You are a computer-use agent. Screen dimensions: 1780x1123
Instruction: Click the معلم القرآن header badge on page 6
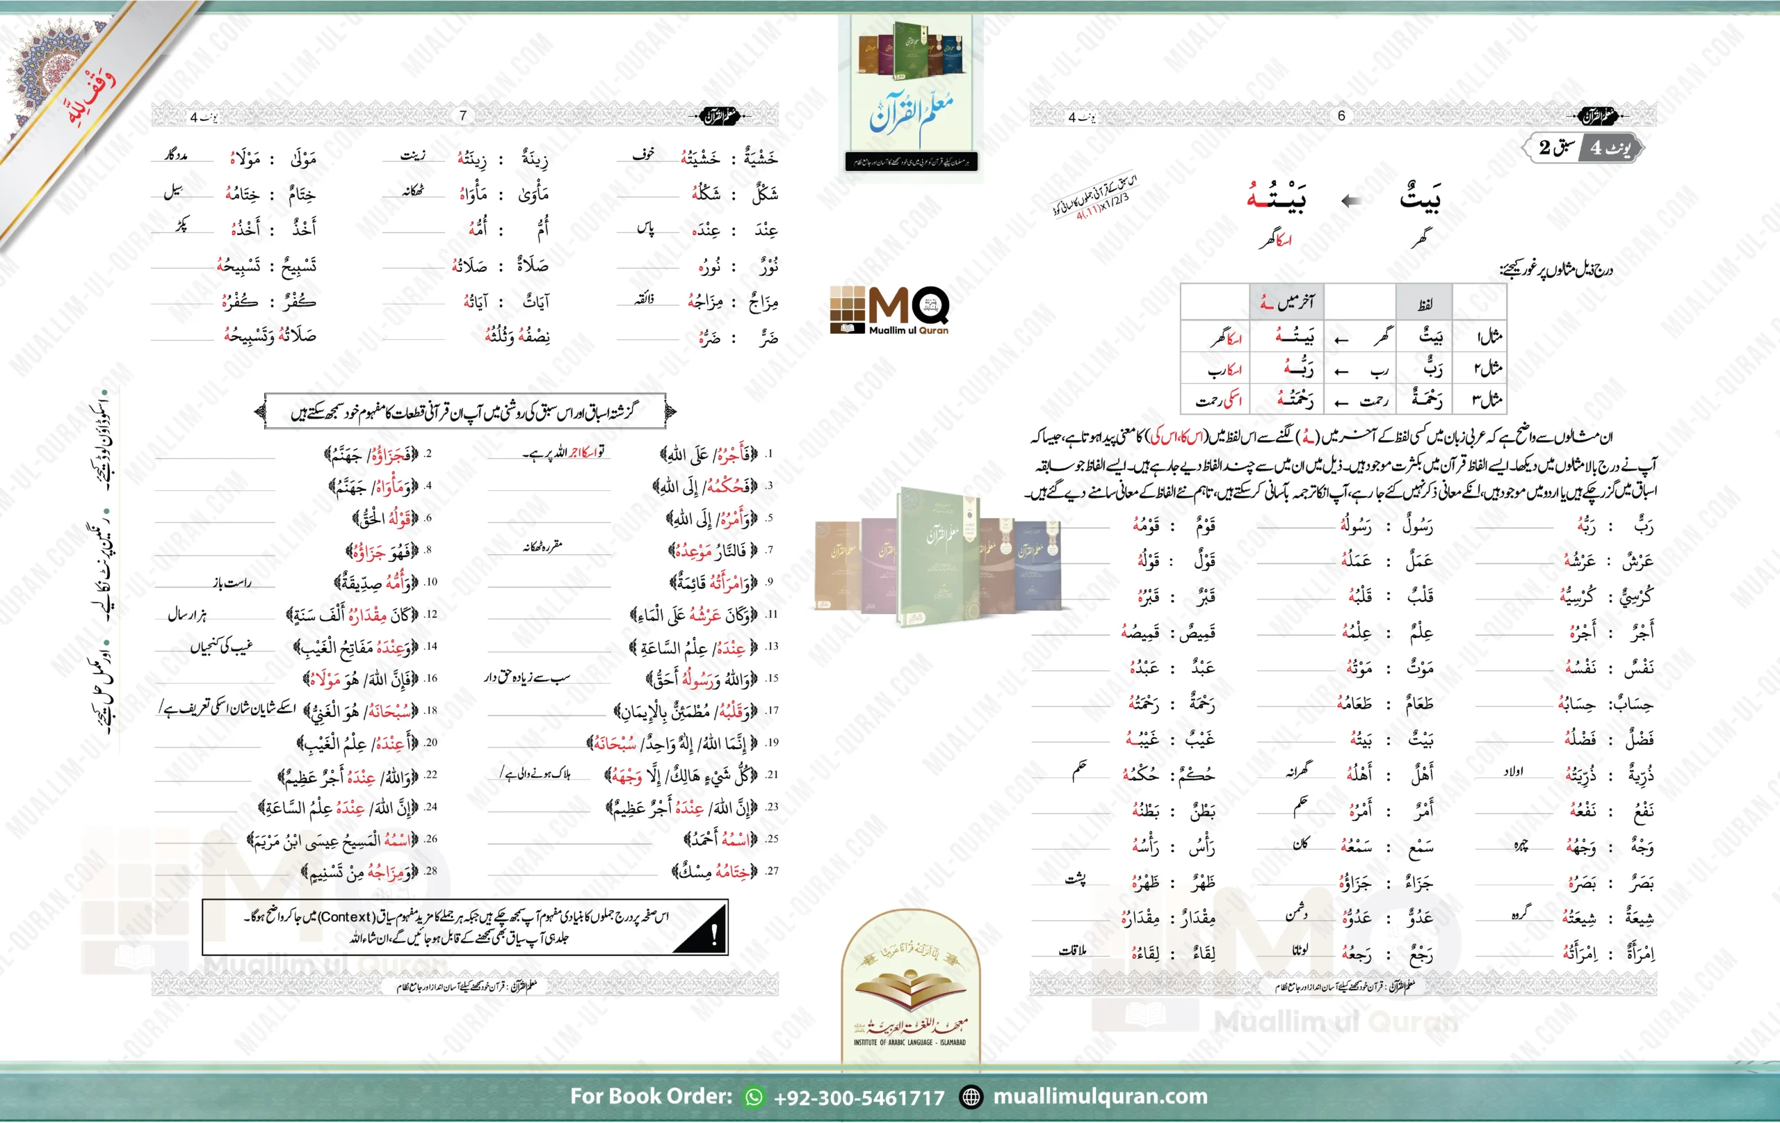coord(1597,116)
